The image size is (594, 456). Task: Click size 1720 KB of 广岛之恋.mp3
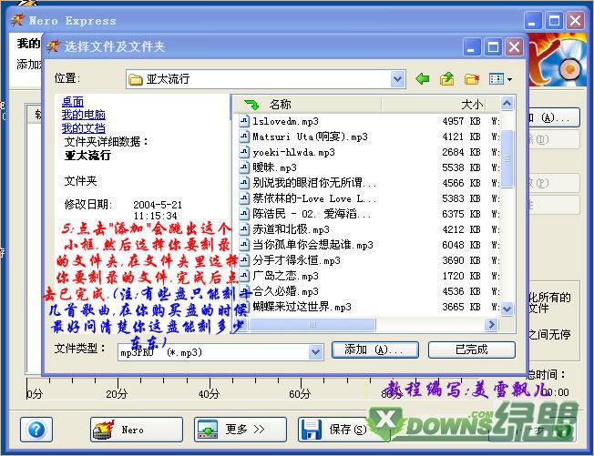pos(461,277)
